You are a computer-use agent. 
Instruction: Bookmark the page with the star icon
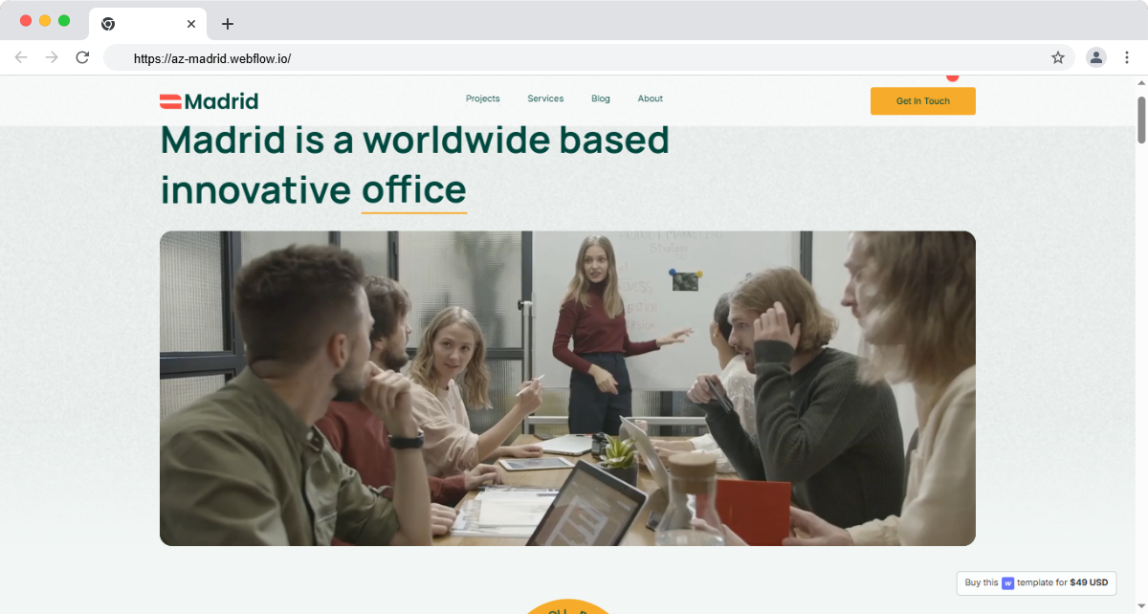[x=1058, y=57]
